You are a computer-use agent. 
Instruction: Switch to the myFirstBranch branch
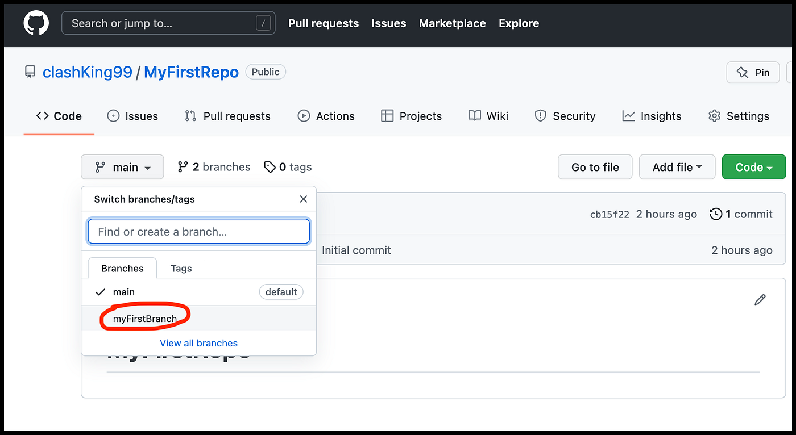199,319
